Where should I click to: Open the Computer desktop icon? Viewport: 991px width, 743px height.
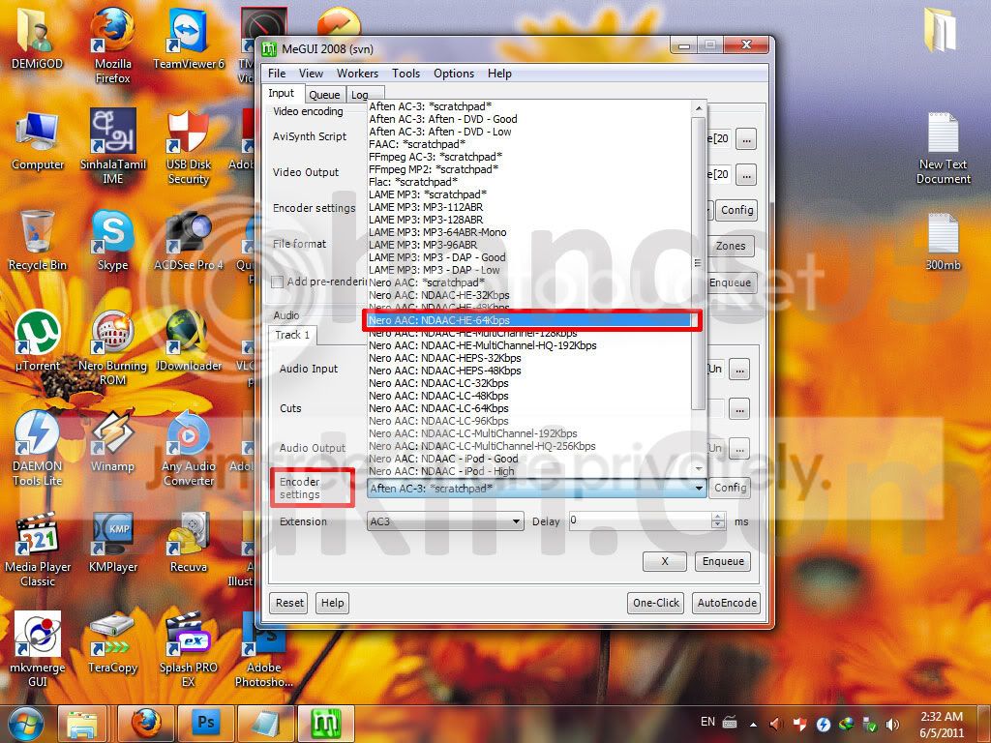(x=38, y=140)
